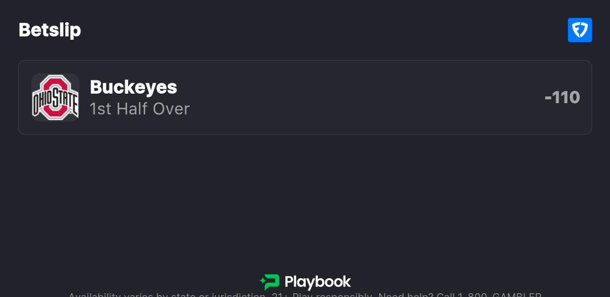The image size is (610, 297).
Task: Click the empty area below the bet card
Action: click(x=305, y=199)
